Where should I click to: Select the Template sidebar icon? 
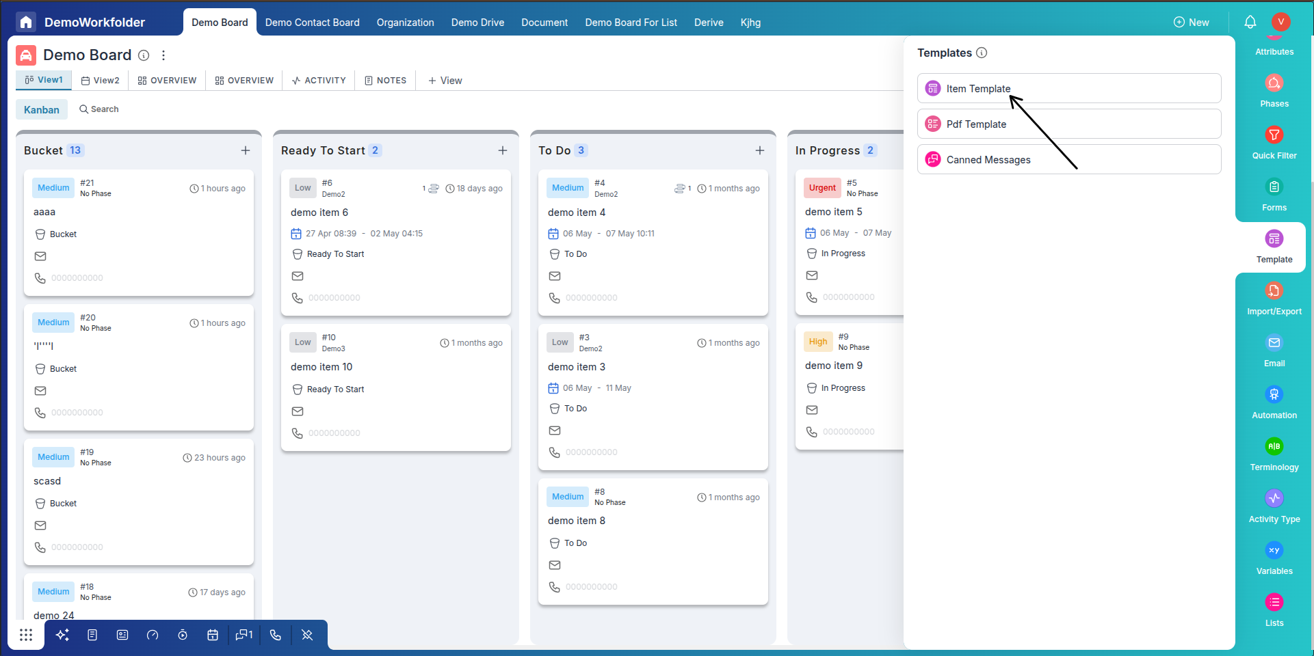click(1274, 239)
